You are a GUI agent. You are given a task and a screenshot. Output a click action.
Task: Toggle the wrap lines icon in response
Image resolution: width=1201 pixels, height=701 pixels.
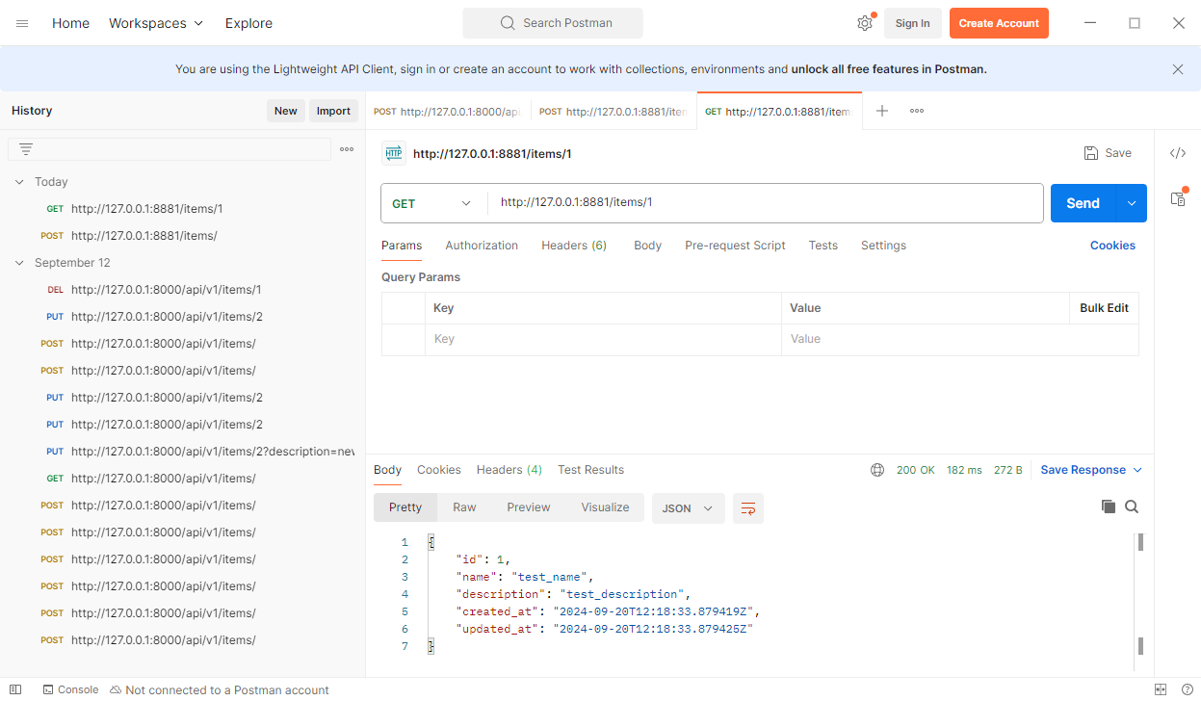pos(748,508)
